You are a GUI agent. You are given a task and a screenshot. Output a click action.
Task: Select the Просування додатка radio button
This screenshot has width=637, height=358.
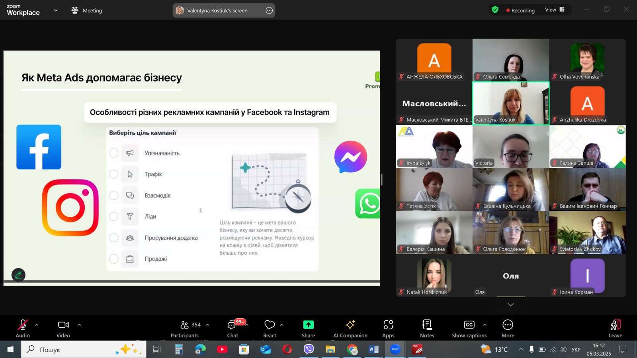114,238
